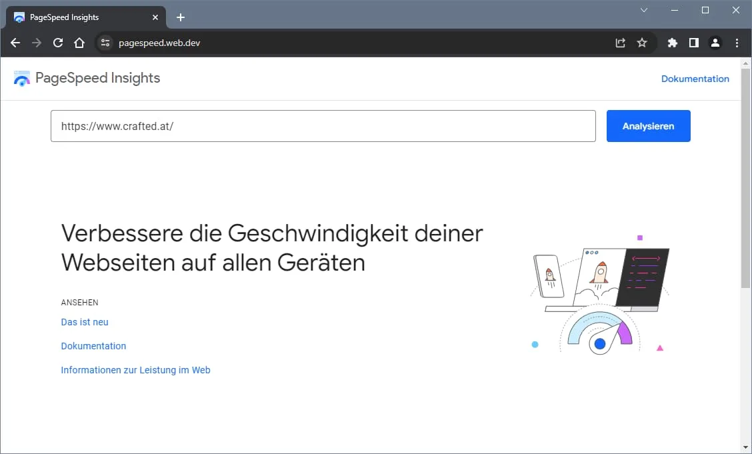Click the PageSpeed Insights header title
The width and height of the screenshot is (752, 454).
(x=98, y=78)
